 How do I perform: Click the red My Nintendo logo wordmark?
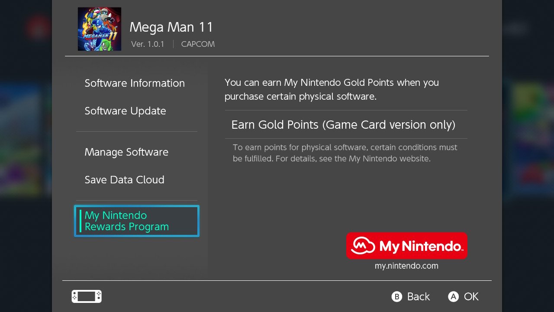tap(407, 246)
